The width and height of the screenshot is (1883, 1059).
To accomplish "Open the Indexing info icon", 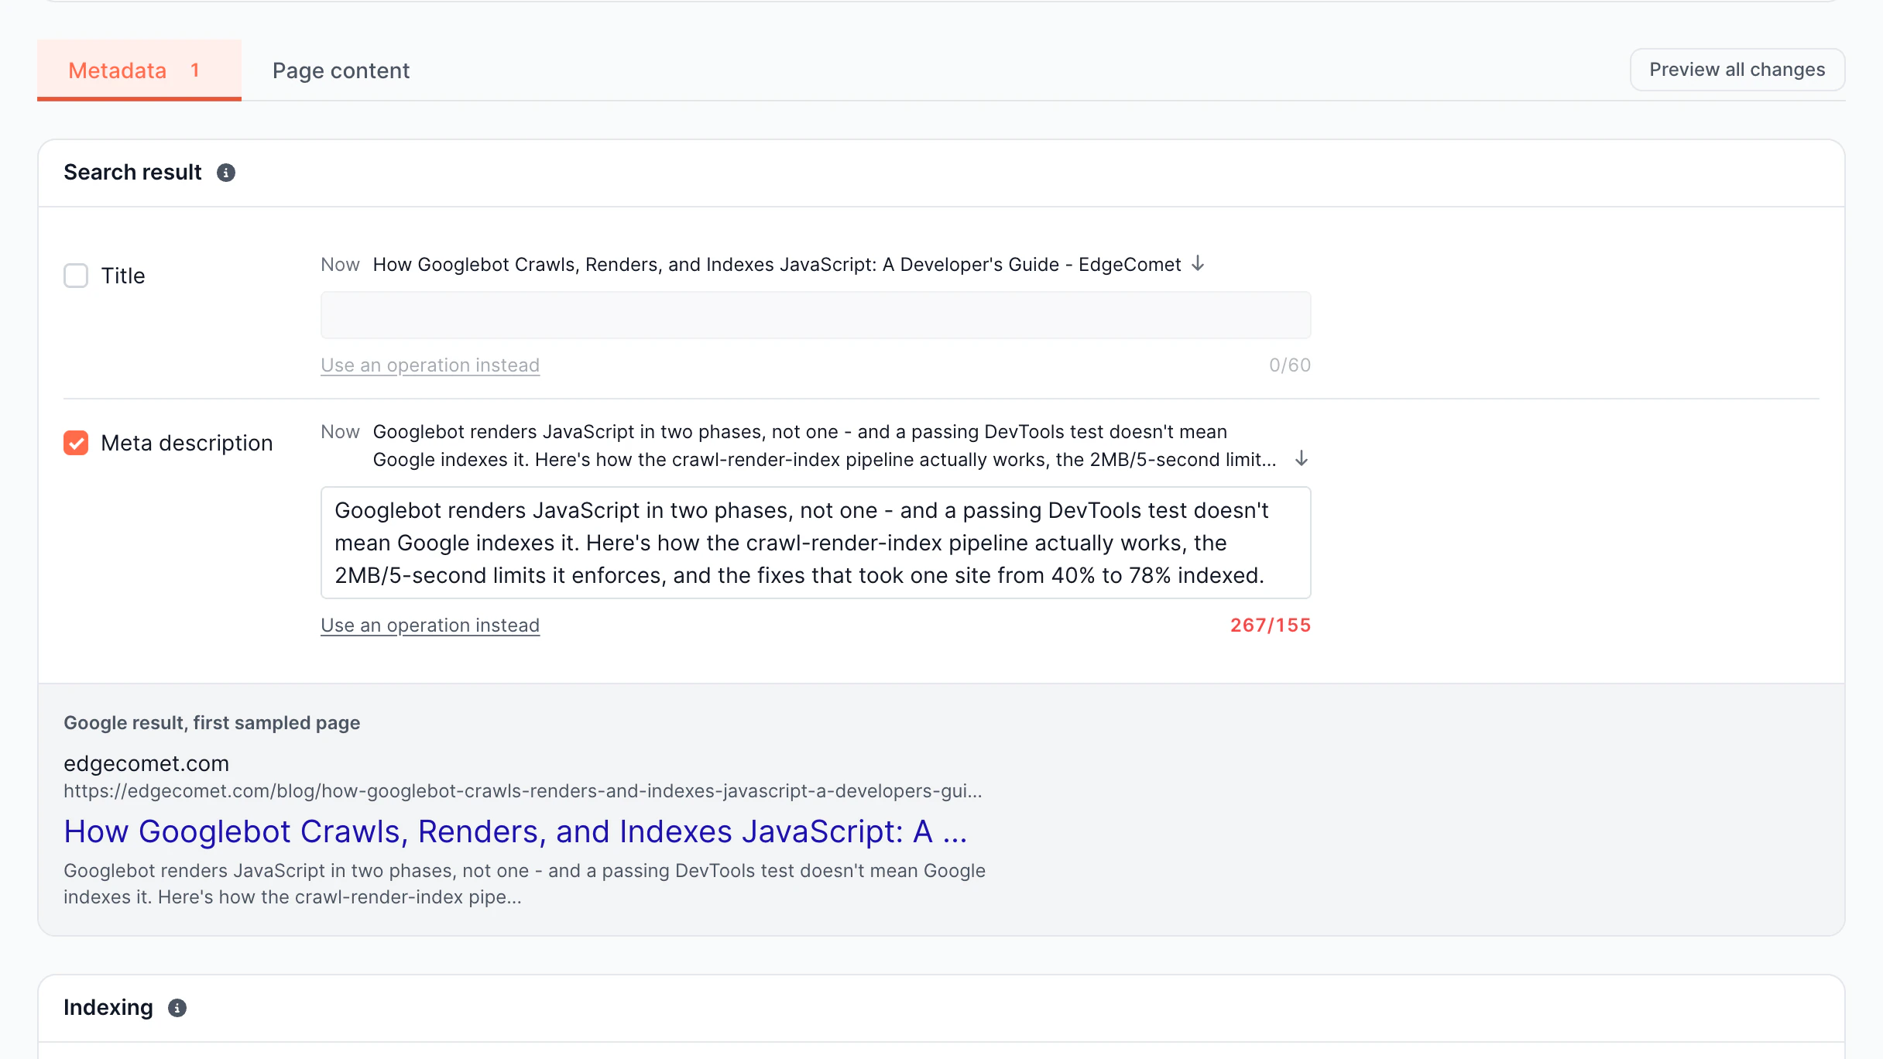I will 177,1008.
